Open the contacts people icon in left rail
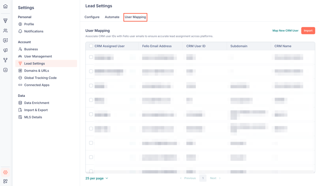Screen dimensions: 319x186 [x=6, y=31]
